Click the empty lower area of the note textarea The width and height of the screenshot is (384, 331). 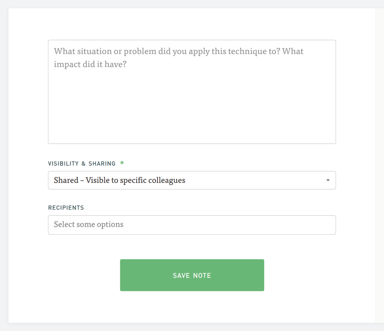click(192, 116)
